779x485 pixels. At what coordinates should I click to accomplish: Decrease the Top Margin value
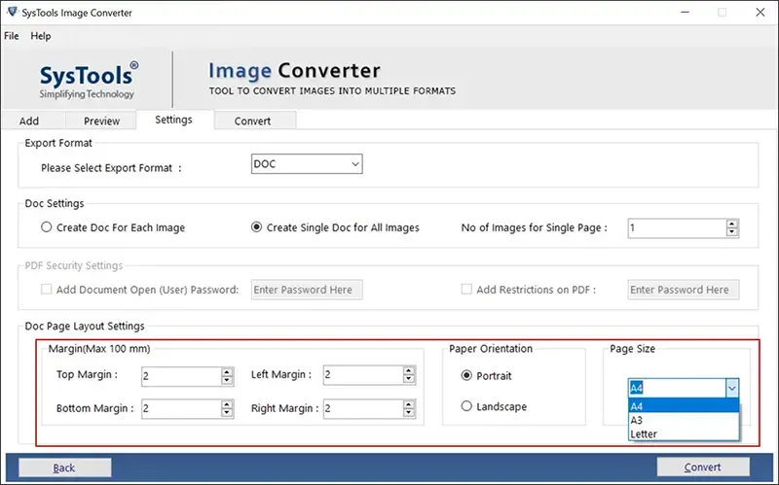pos(227,381)
